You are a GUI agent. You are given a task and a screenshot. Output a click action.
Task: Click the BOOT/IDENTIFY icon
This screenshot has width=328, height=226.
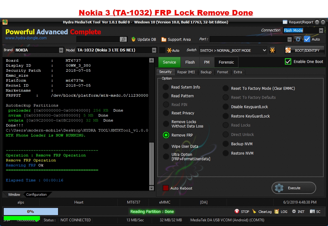288,50
